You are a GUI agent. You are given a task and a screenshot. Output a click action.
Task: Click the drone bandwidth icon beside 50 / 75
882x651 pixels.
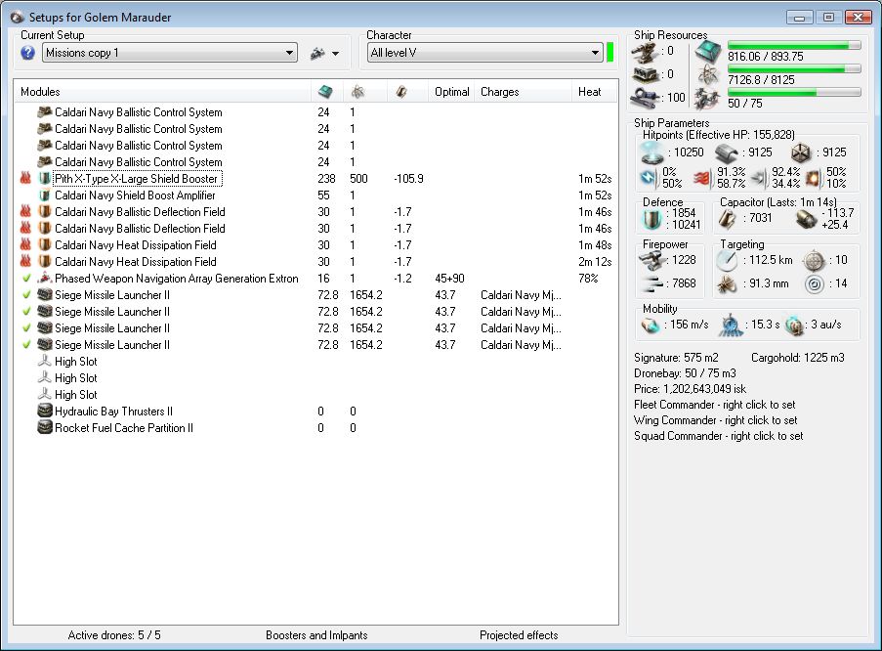click(x=707, y=99)
